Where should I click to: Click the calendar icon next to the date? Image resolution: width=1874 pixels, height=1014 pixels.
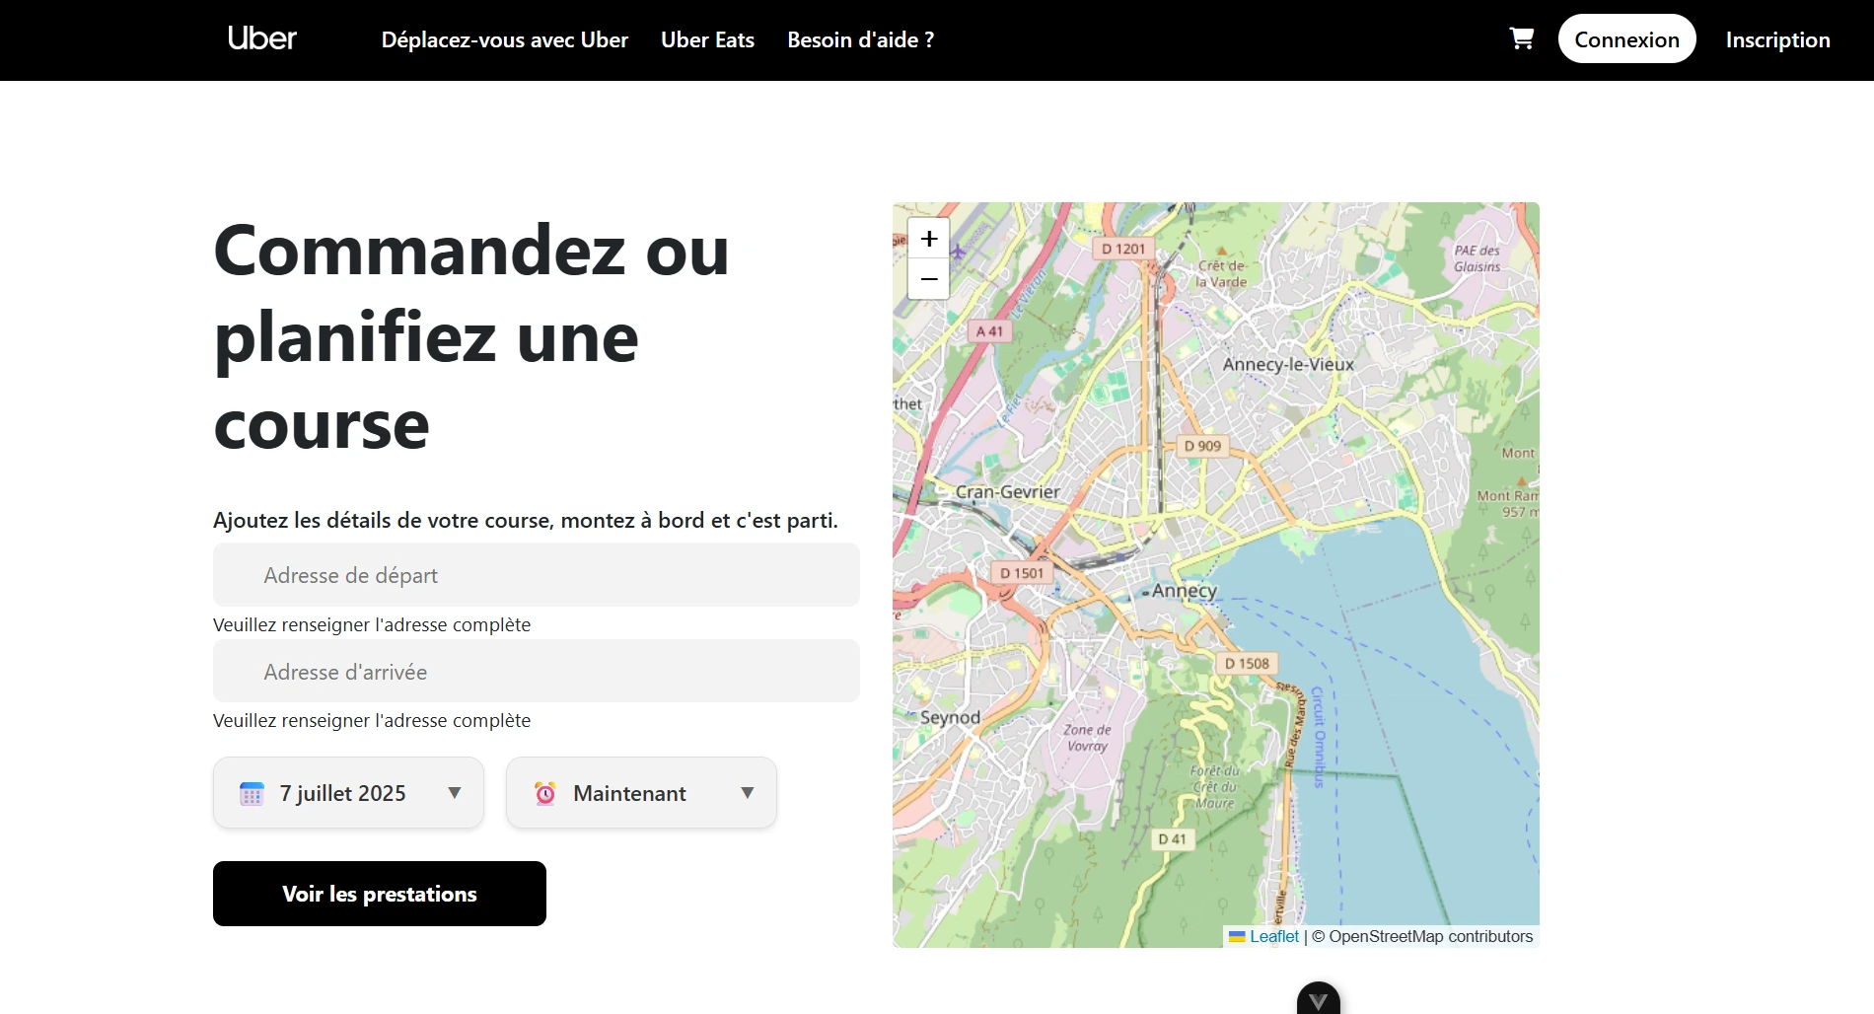pyautogui.click(x=253, y=793)
